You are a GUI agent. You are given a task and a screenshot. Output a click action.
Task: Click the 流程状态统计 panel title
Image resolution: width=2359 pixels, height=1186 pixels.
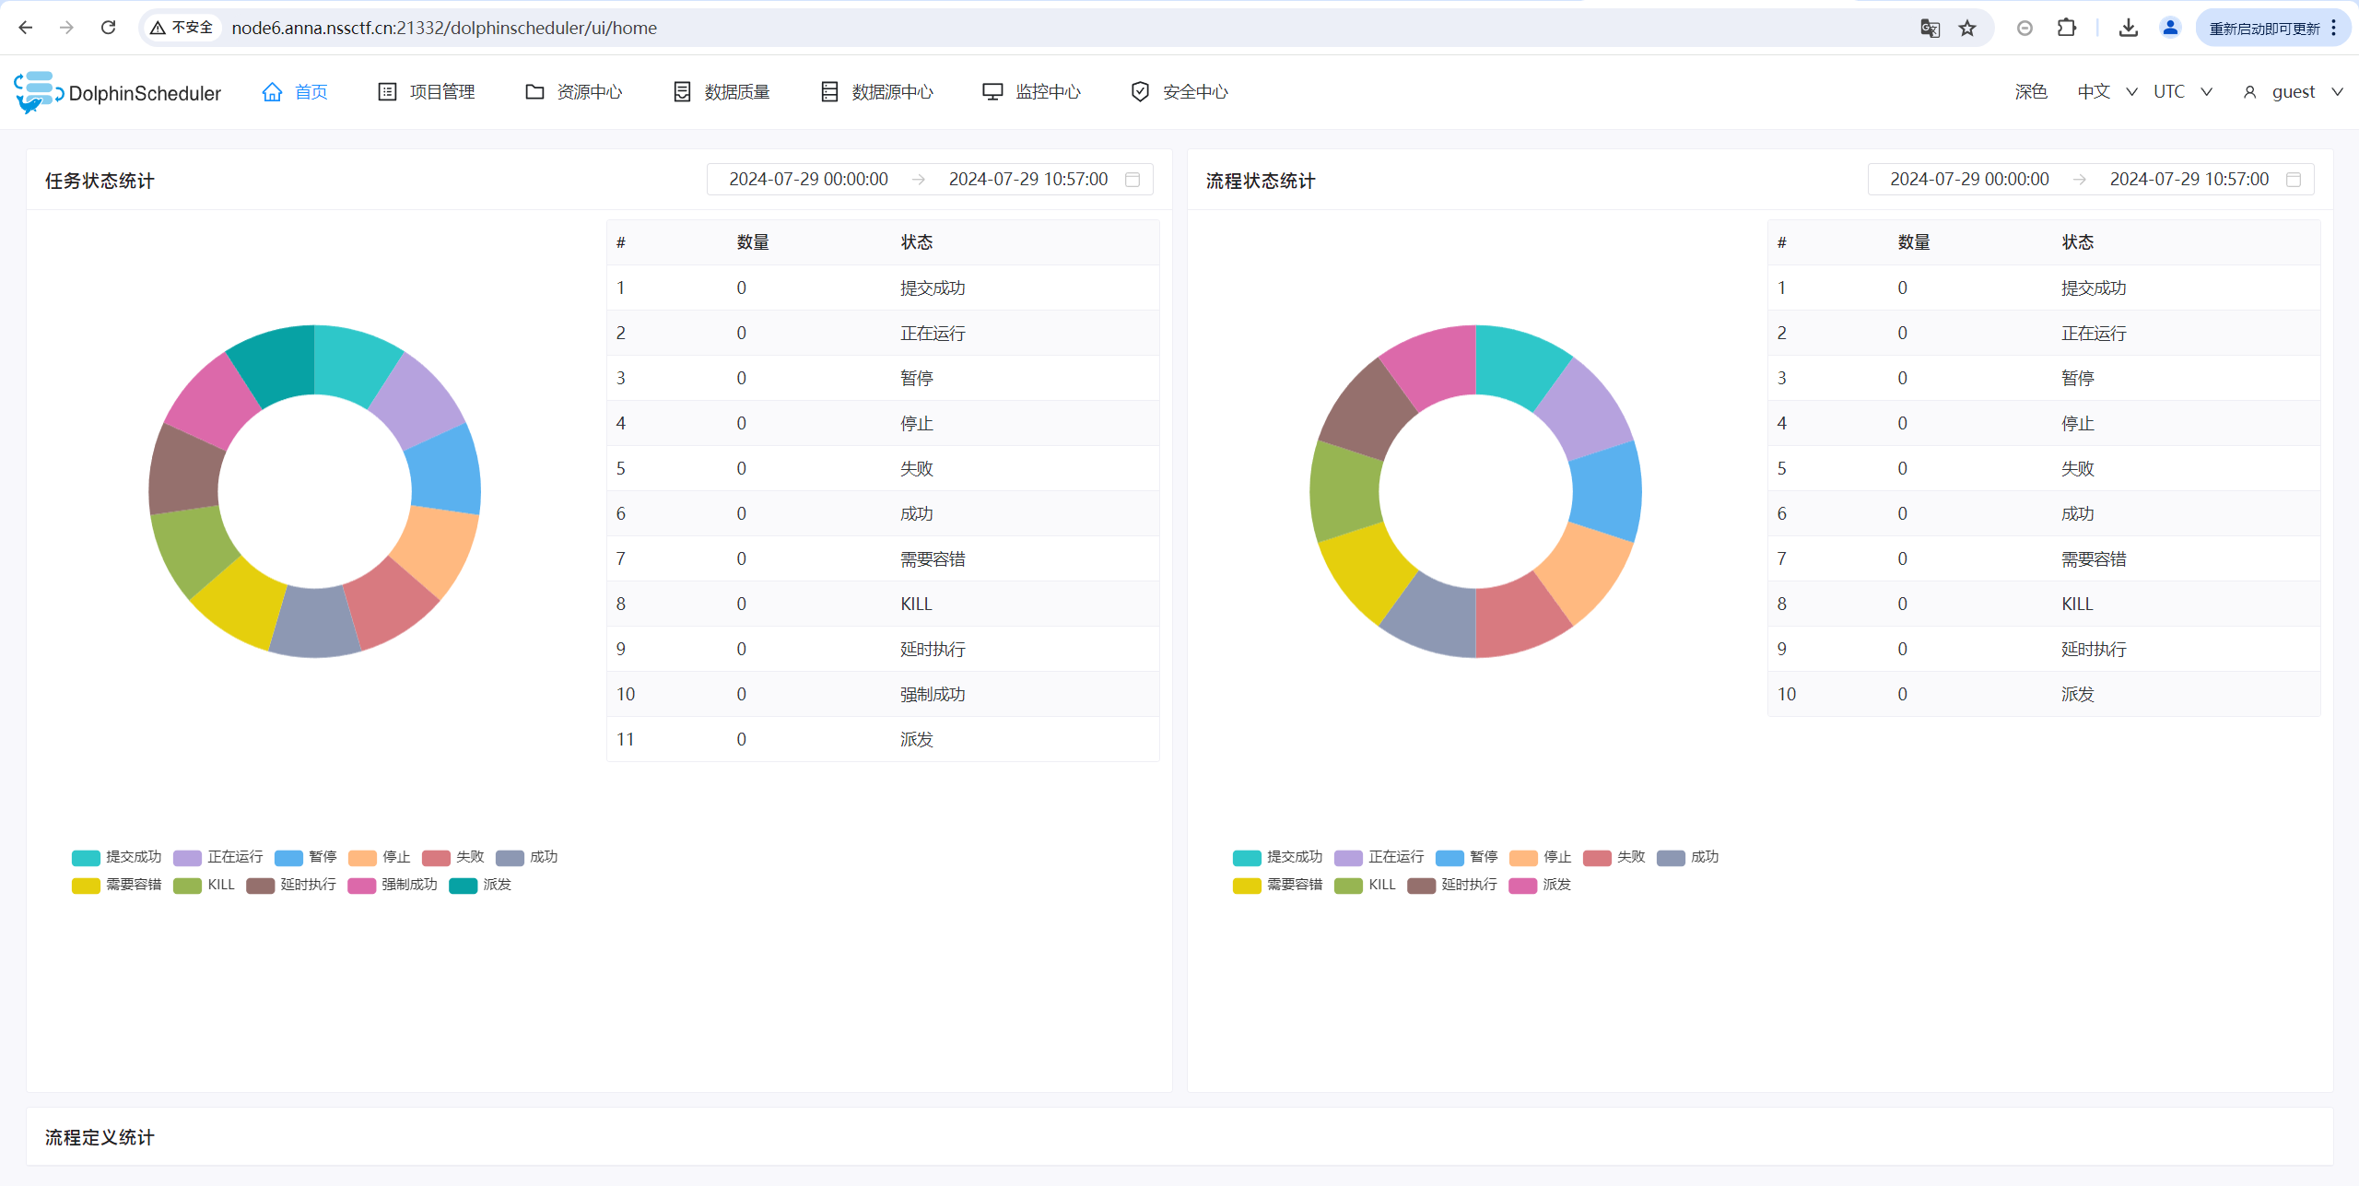tap(1261, 181)
